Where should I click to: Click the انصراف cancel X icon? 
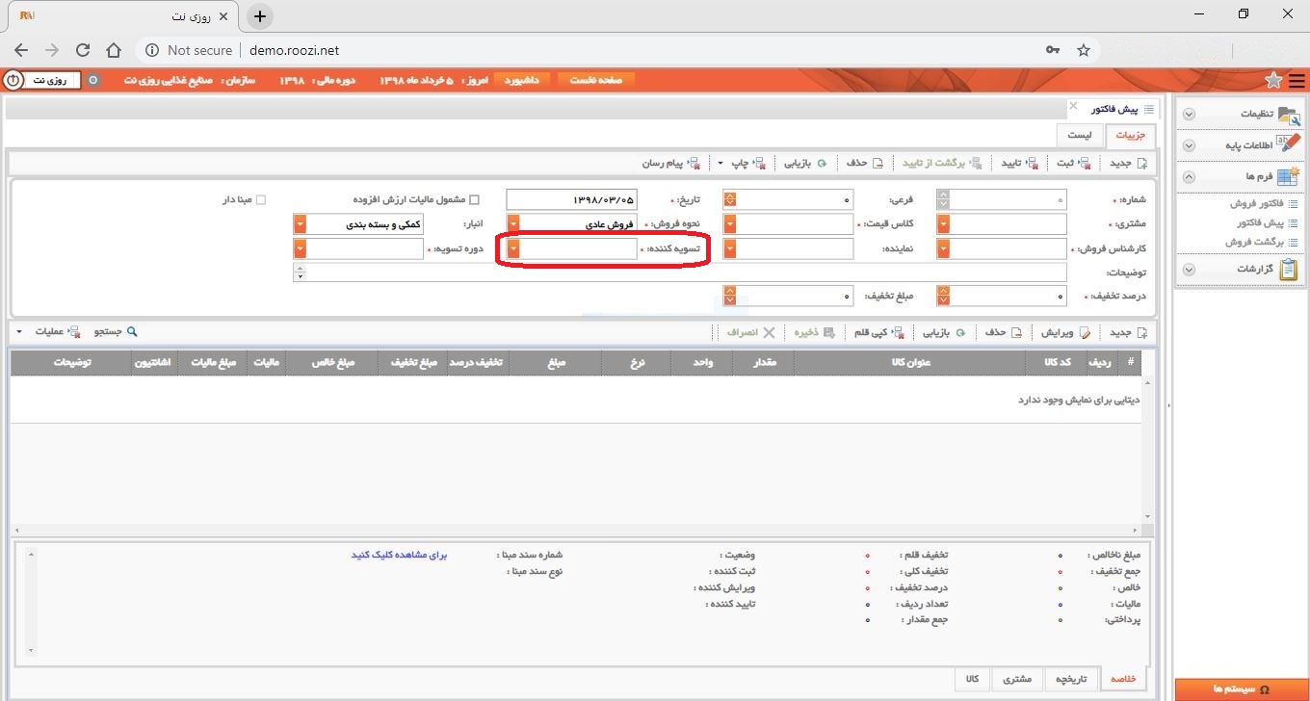[x=768, y=332]
